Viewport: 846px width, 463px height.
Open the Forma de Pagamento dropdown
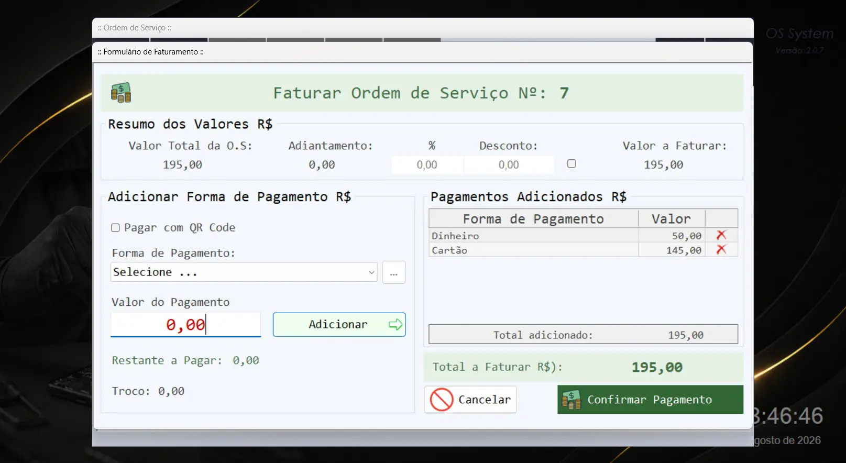point(244,272)
